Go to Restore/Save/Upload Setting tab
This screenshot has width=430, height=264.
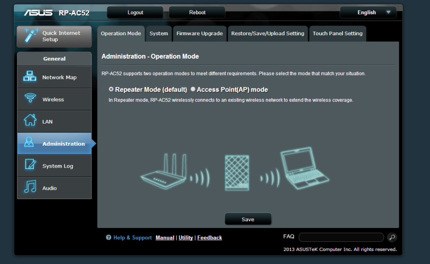click(267, 34)
